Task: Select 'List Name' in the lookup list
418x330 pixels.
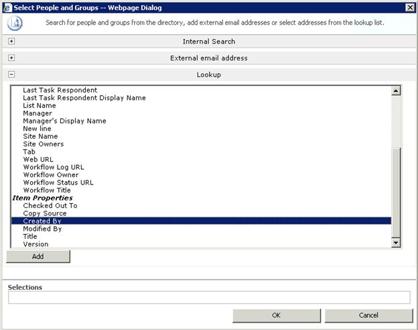Action: tap(201, 105)
